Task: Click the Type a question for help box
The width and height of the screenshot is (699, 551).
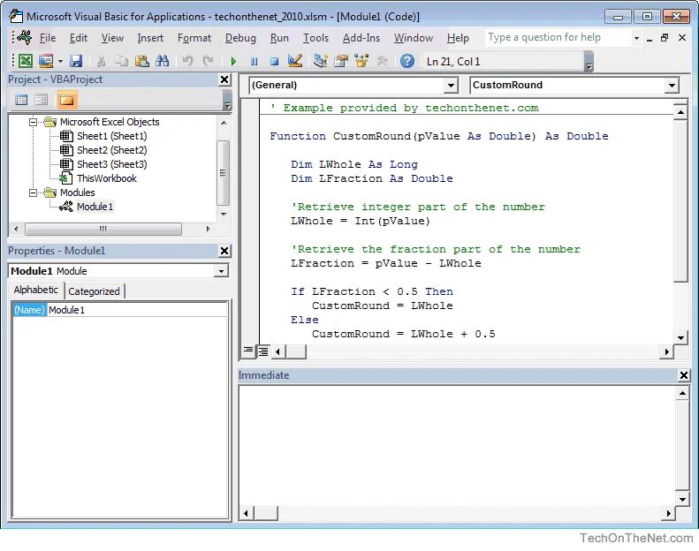Action: point(558,37)
